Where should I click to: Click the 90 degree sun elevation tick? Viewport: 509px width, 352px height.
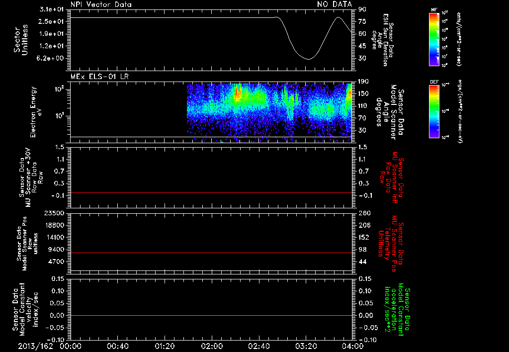pyautogui.click(x=362, y=9)
